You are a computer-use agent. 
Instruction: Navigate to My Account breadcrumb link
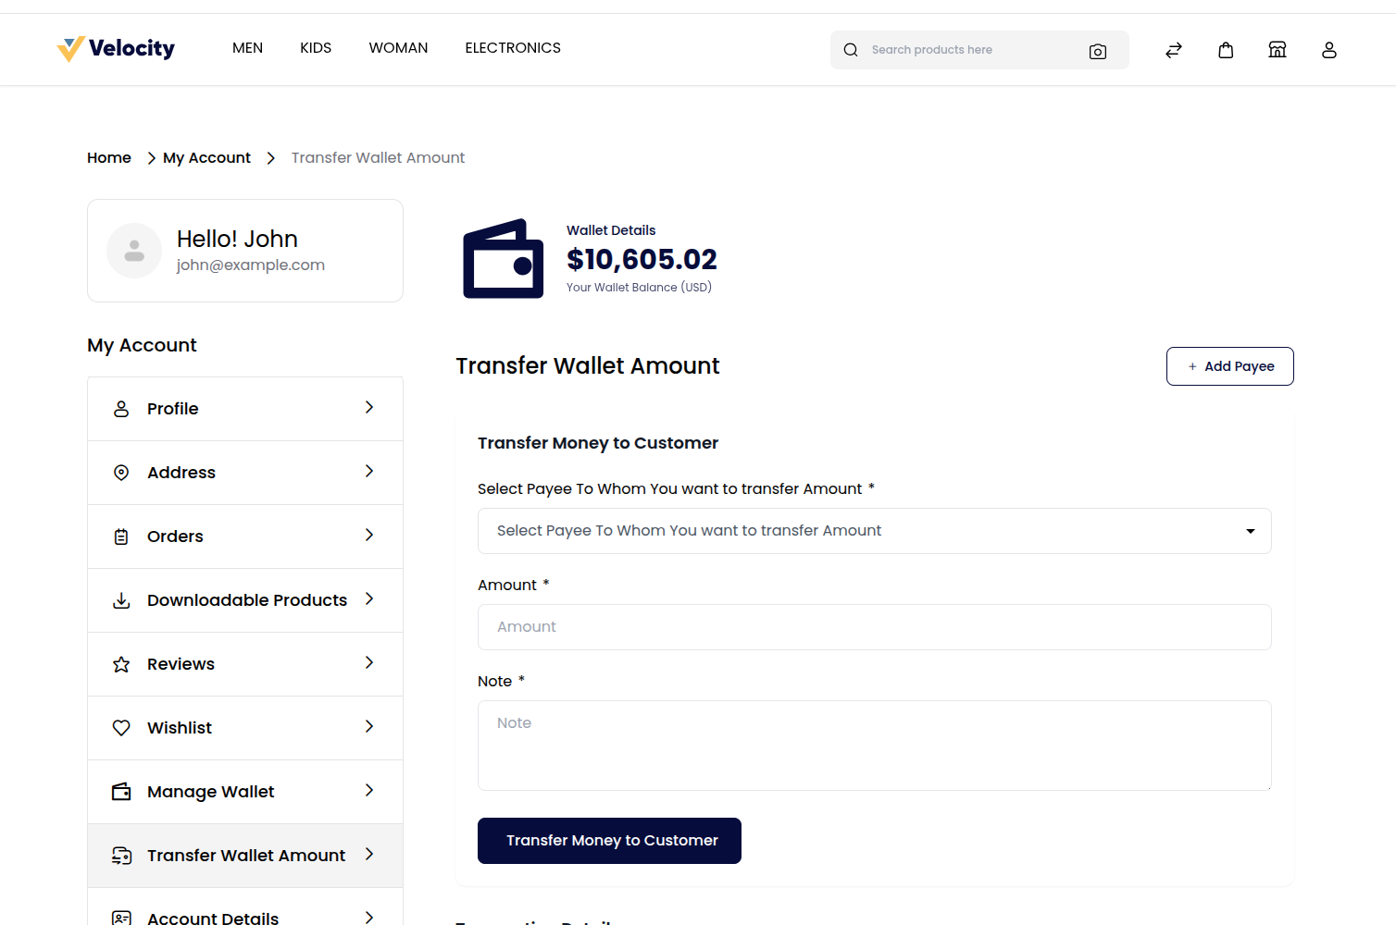tap(206, 157)
